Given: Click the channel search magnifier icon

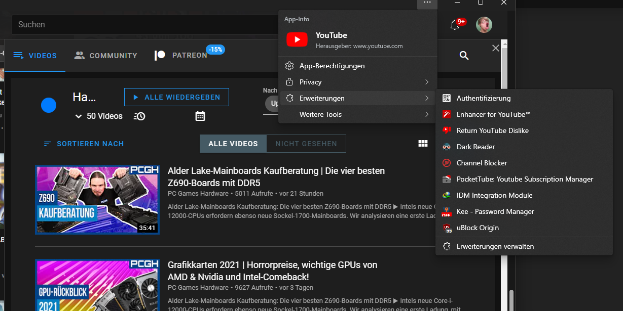Looking at the screenshot, I should pos(464,56).
